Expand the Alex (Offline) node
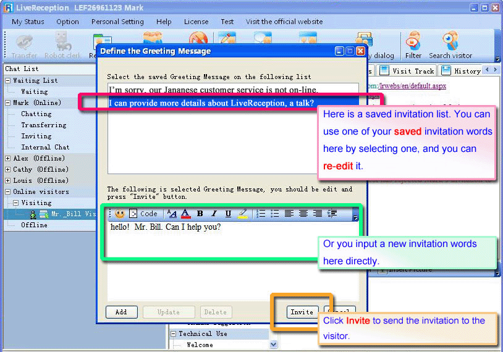The width and height of the screenshot is (503, 352). [x=8, y=158]
